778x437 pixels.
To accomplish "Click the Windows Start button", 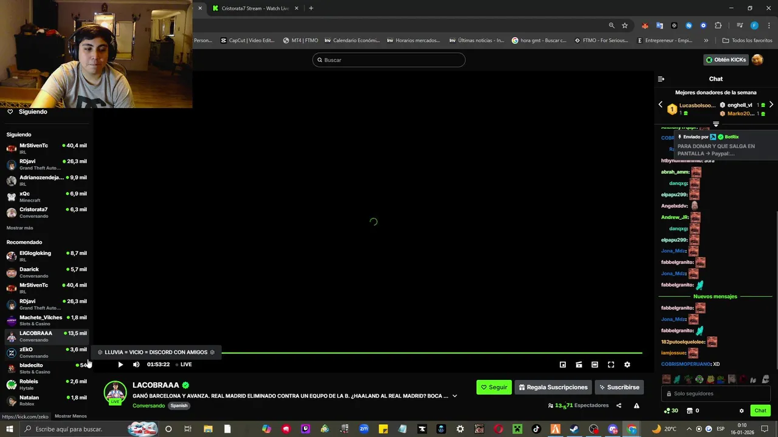I will pos(10,429).
